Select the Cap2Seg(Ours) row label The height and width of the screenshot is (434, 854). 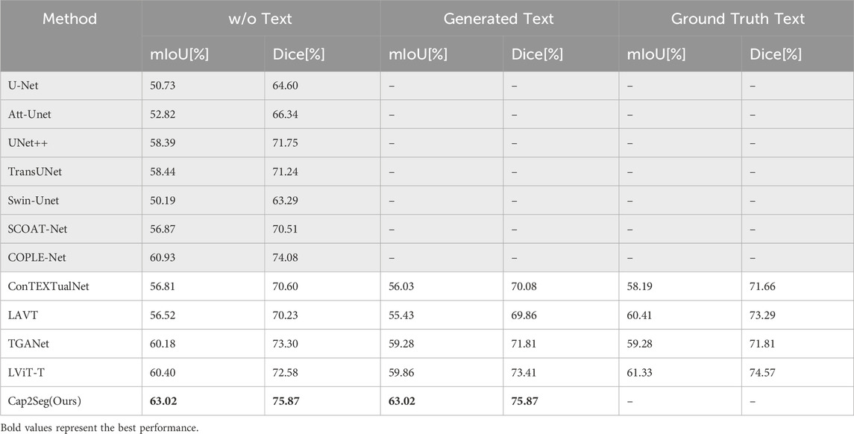[x=45, y=400]
